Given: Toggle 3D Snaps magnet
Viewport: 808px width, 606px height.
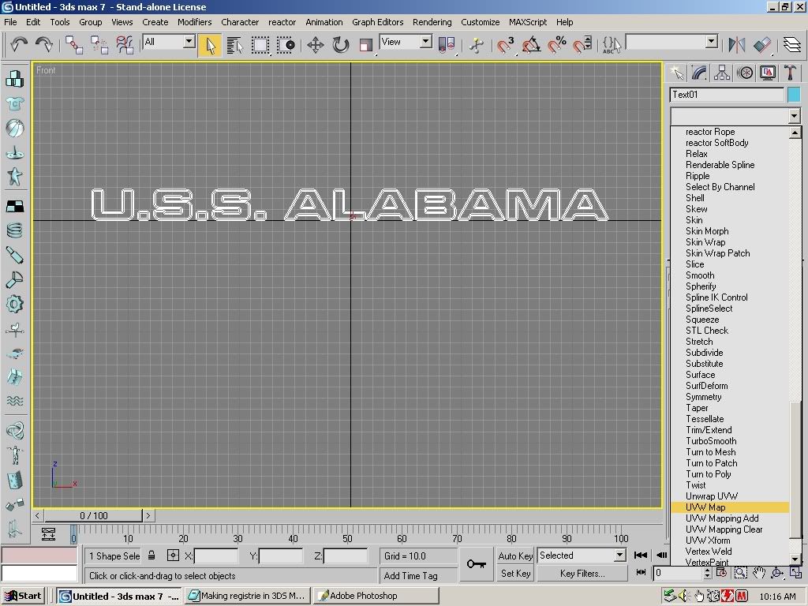Looking at the screenshot, I should click(x=505, y=45).
